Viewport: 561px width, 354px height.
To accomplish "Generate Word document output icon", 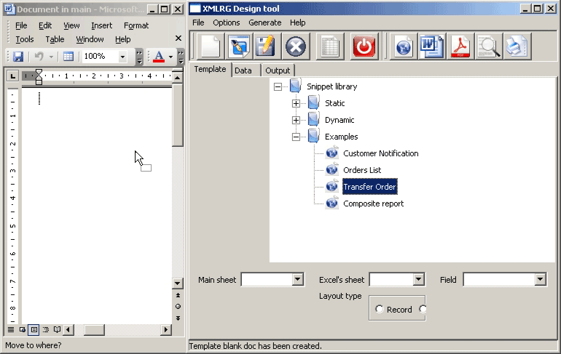I will (x=432, y=47).
